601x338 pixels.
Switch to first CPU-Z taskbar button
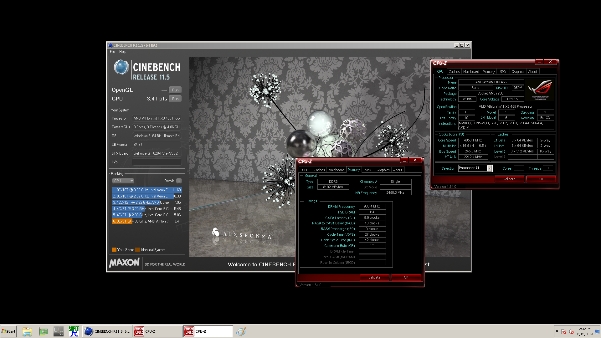coord(157,331)
